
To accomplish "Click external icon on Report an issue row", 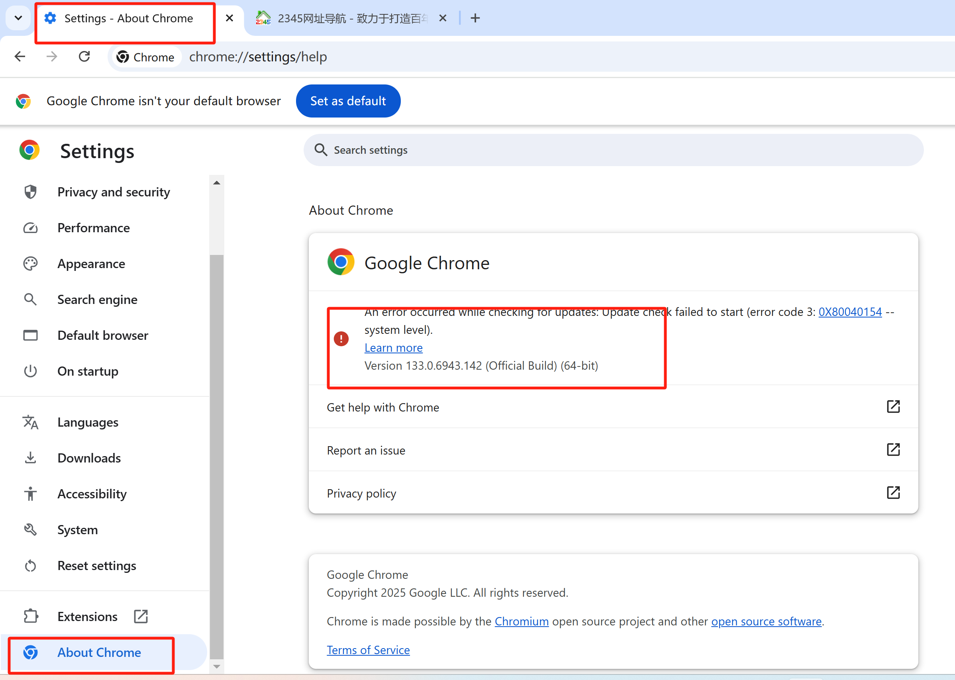I will coord(893,450).
